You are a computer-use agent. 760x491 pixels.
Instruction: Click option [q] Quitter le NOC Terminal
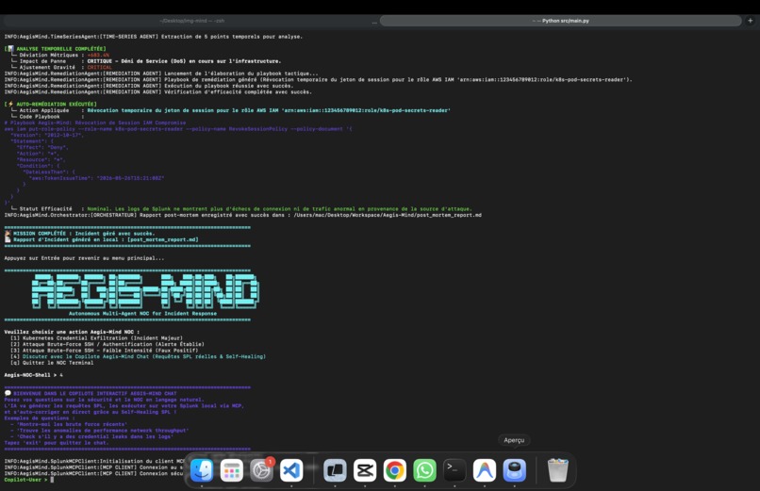tap(52, 363)
